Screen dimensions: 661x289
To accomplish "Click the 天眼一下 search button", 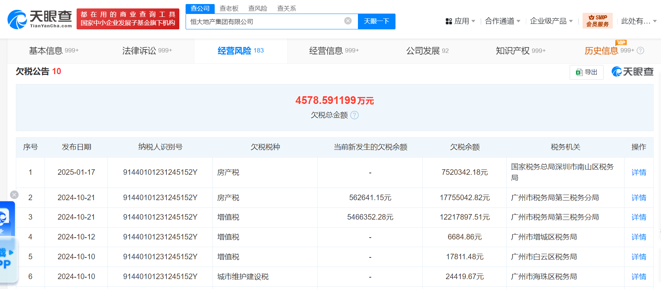I will [376, 21].
